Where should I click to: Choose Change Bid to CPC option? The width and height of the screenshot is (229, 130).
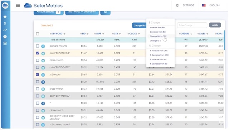pos(158,36)
